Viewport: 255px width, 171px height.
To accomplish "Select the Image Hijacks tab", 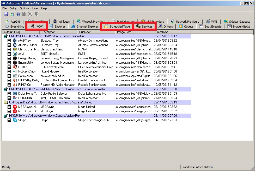I will coord(239,27).
